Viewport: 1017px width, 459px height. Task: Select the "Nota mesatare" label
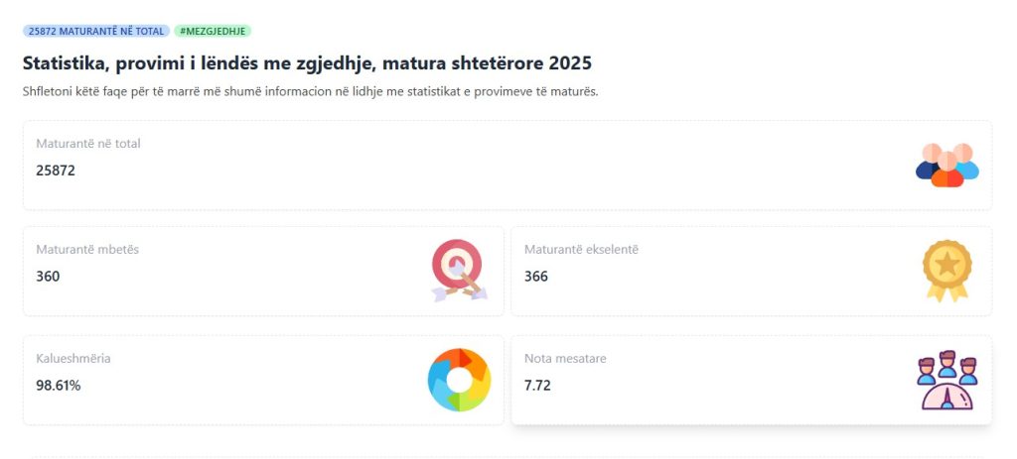point(565,358)
